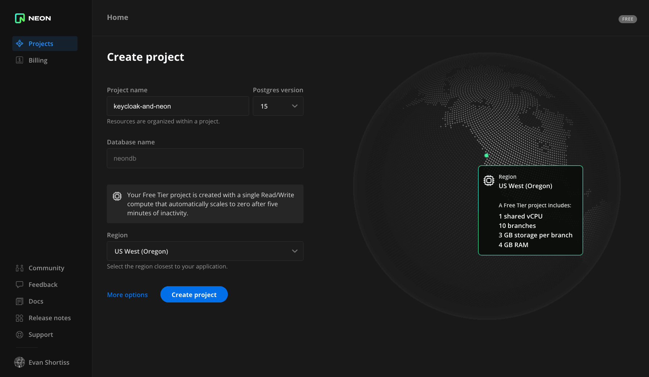Go to Billing page
The width and height of the screenshot is (649, 377).
(38, 60)
